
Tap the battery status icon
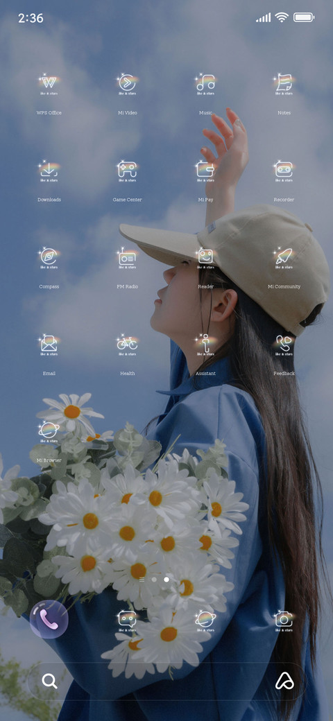[304, 17]
